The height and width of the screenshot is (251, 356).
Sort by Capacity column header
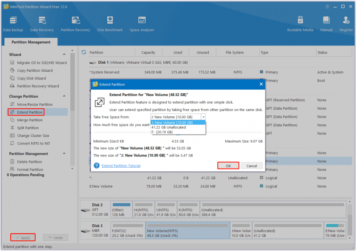tap(148, 52)
